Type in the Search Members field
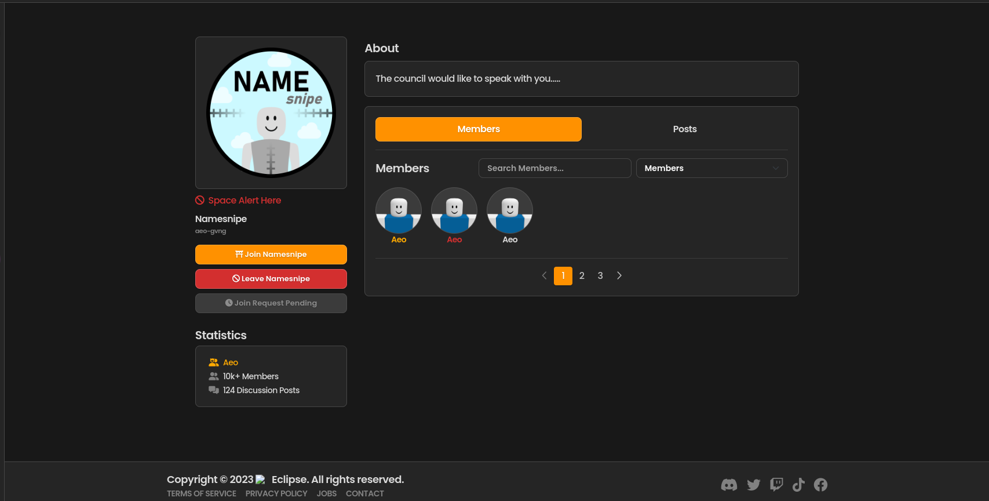This screenshot has width=989, height=501. [554, 168]
